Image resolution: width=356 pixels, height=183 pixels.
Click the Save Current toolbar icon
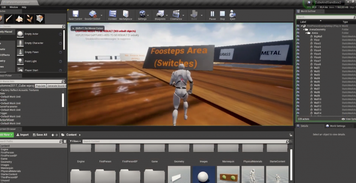pyautogui.click(x=75, y=14)
